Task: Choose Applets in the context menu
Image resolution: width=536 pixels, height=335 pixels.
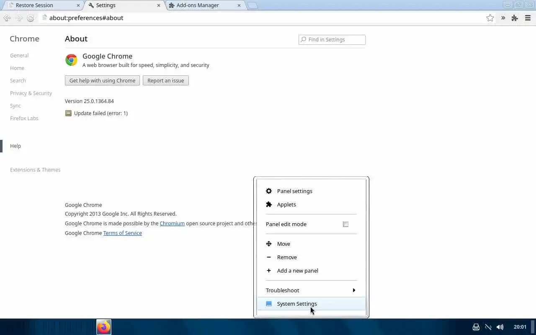Action: coord(311,204)
